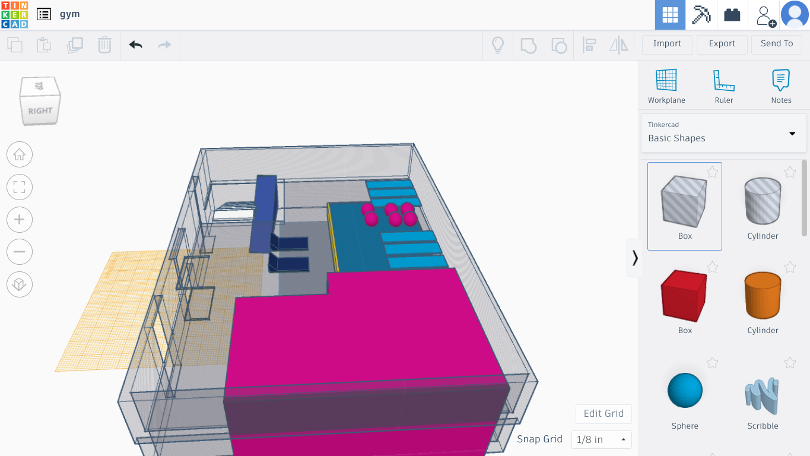Collapse the shapes panel with the chevron
810x456 pixels.
(x=635, y=258)
